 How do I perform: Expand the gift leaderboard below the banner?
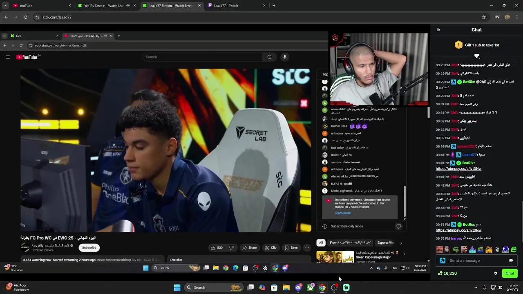[476, 56]
